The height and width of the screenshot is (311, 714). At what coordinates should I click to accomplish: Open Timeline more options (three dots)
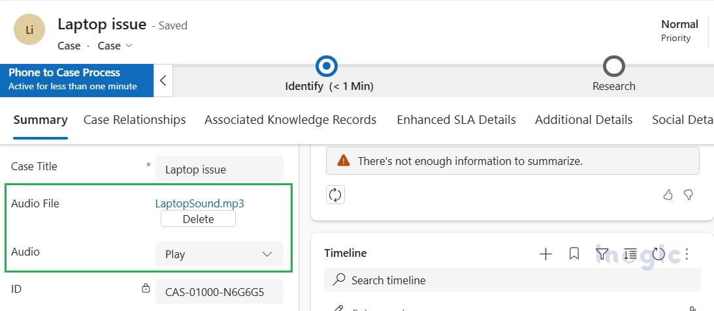[x=687, y=254]
